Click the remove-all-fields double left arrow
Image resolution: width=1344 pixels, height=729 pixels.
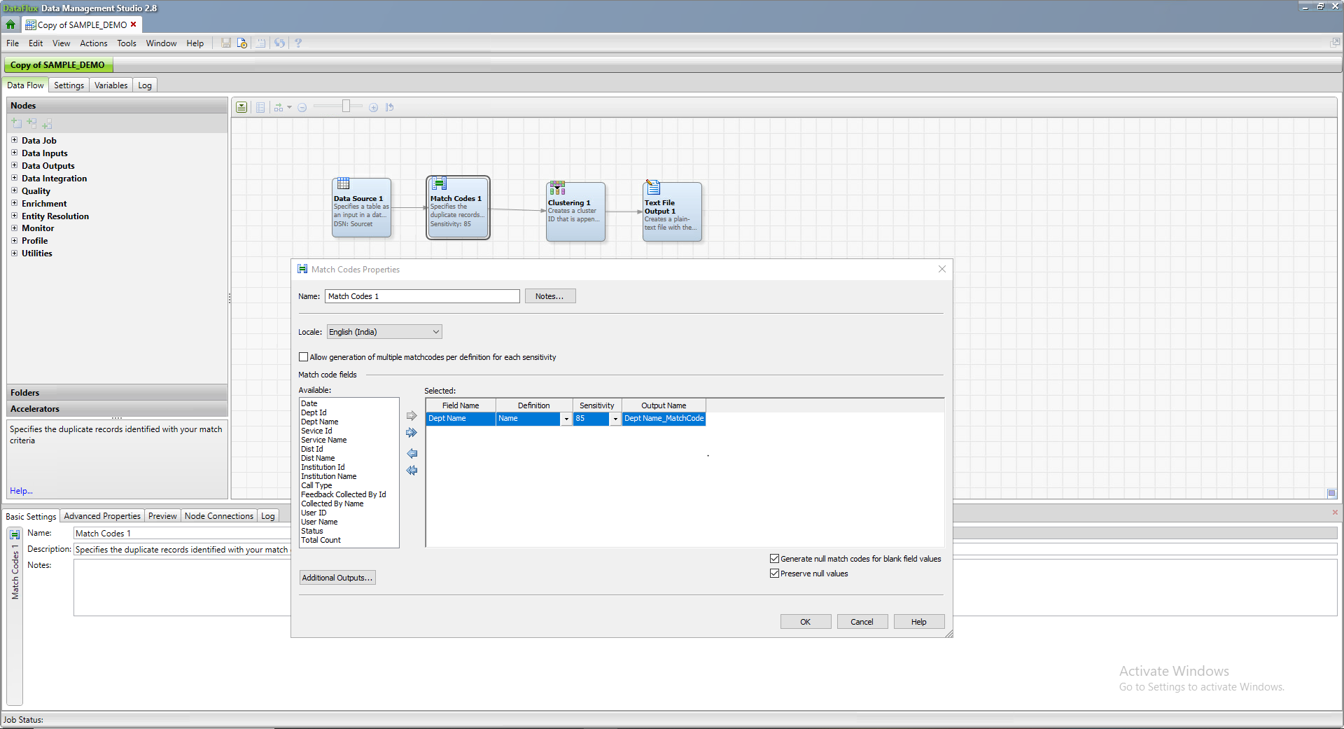[412, 471]
